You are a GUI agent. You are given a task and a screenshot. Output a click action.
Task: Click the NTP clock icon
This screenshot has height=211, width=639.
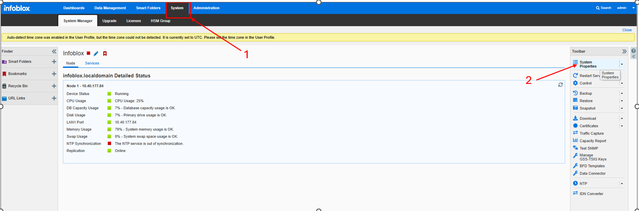575,183
